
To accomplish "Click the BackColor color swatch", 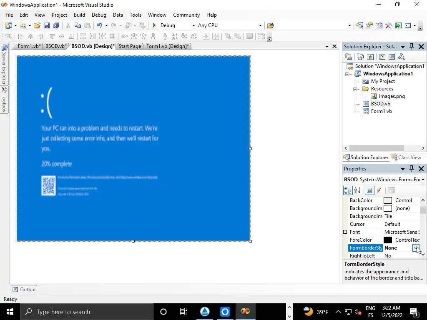I will pyautogui.click(x=387, y=200).
